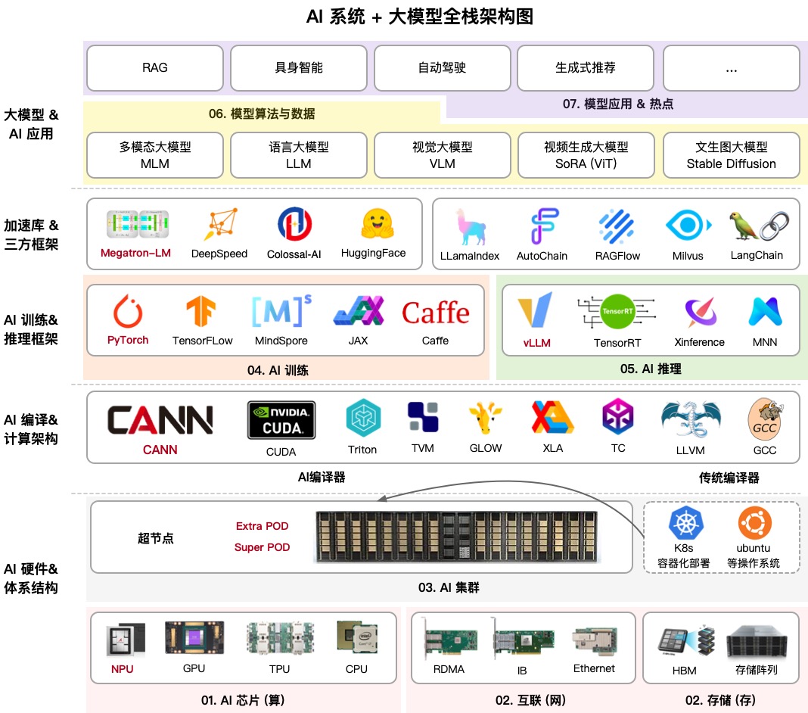Click the GLOW giraffe icon

[485, 419]
